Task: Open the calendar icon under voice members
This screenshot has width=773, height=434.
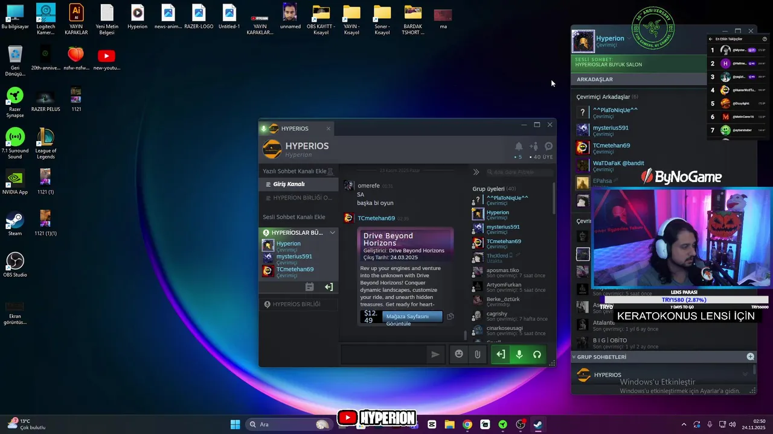Action: 309,287
